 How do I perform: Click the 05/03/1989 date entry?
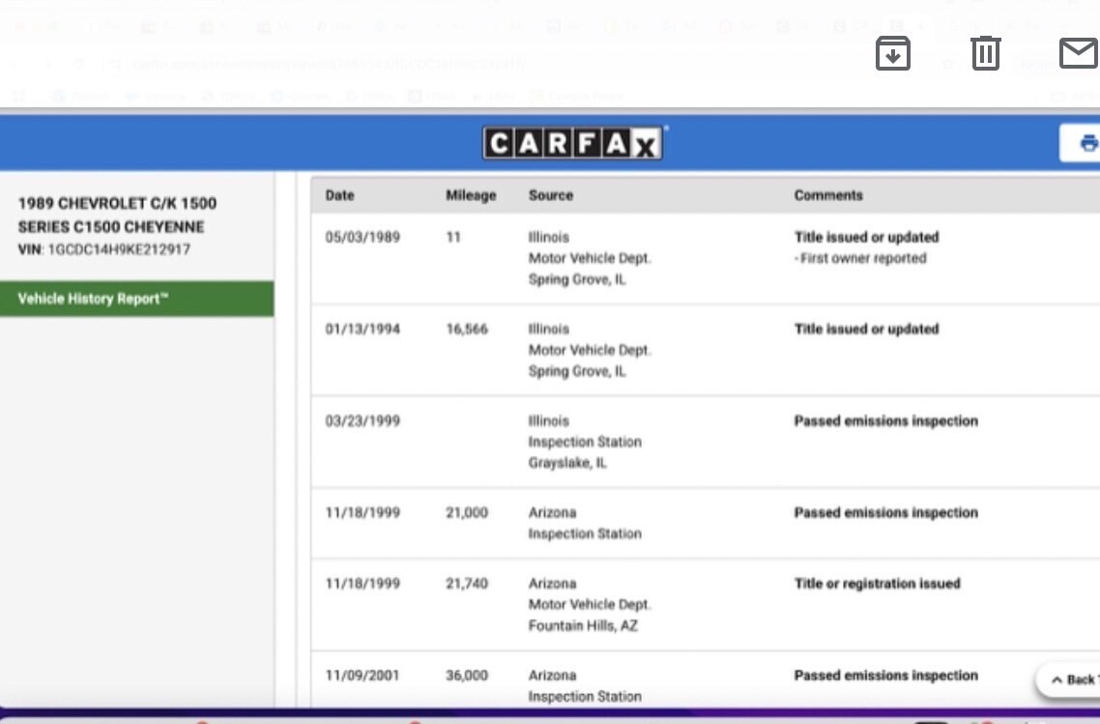click(362, 237)
